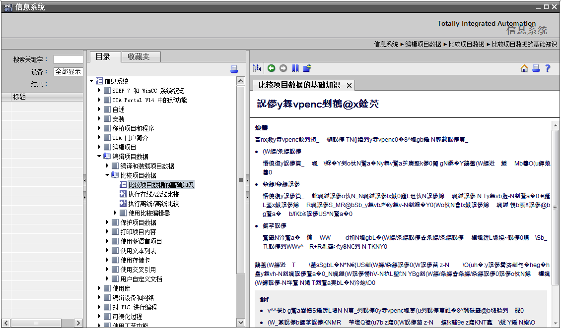Click the book icon of 使用存储卡

[x=115, y=260]
